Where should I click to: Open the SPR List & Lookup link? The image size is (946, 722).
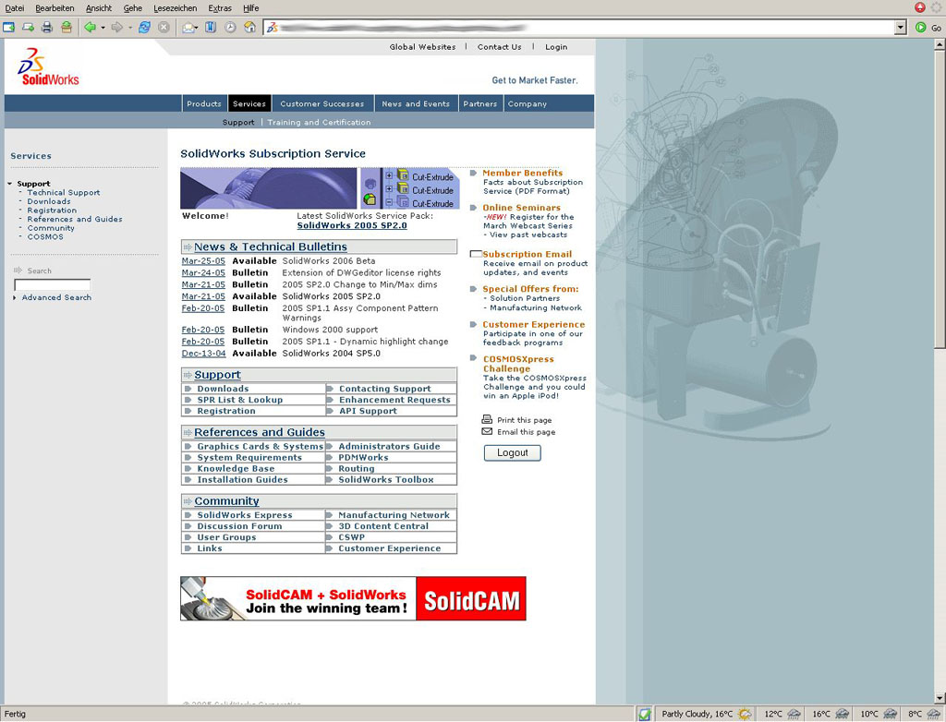point(240,400)
